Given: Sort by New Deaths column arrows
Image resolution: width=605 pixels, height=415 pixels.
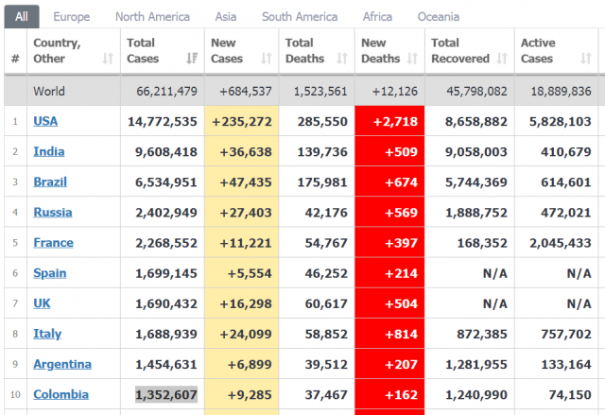Looking at the screenshot, I should coord(412,59).
